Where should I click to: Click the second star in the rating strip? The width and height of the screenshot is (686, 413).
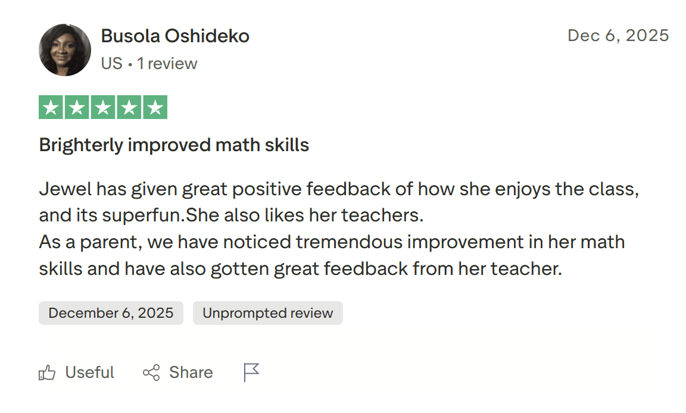tap(77, 107)
